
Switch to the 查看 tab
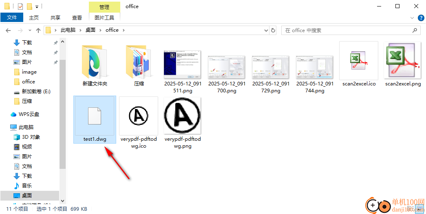[x=77, y=17]
